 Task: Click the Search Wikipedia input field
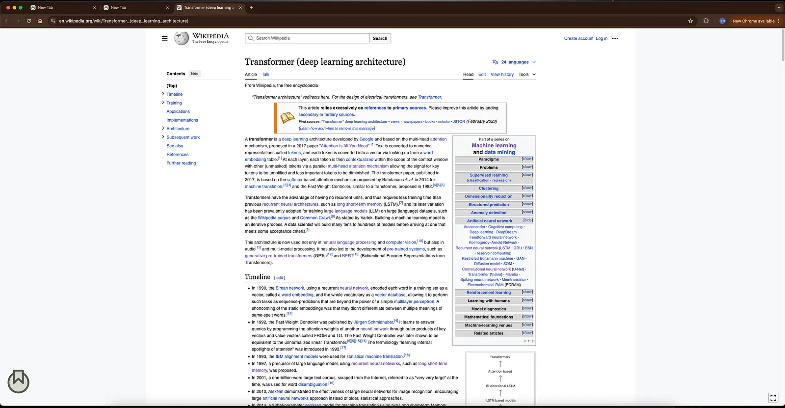(x=307, y=38)
